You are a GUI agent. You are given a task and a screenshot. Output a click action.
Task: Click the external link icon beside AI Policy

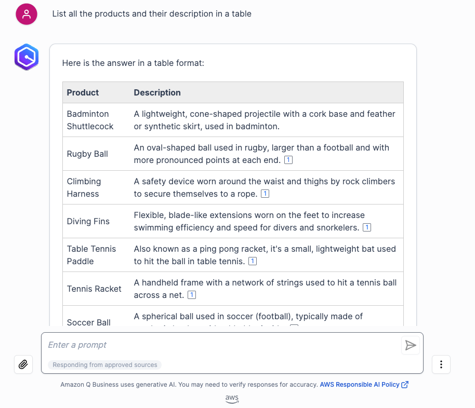tap(405, 385)
